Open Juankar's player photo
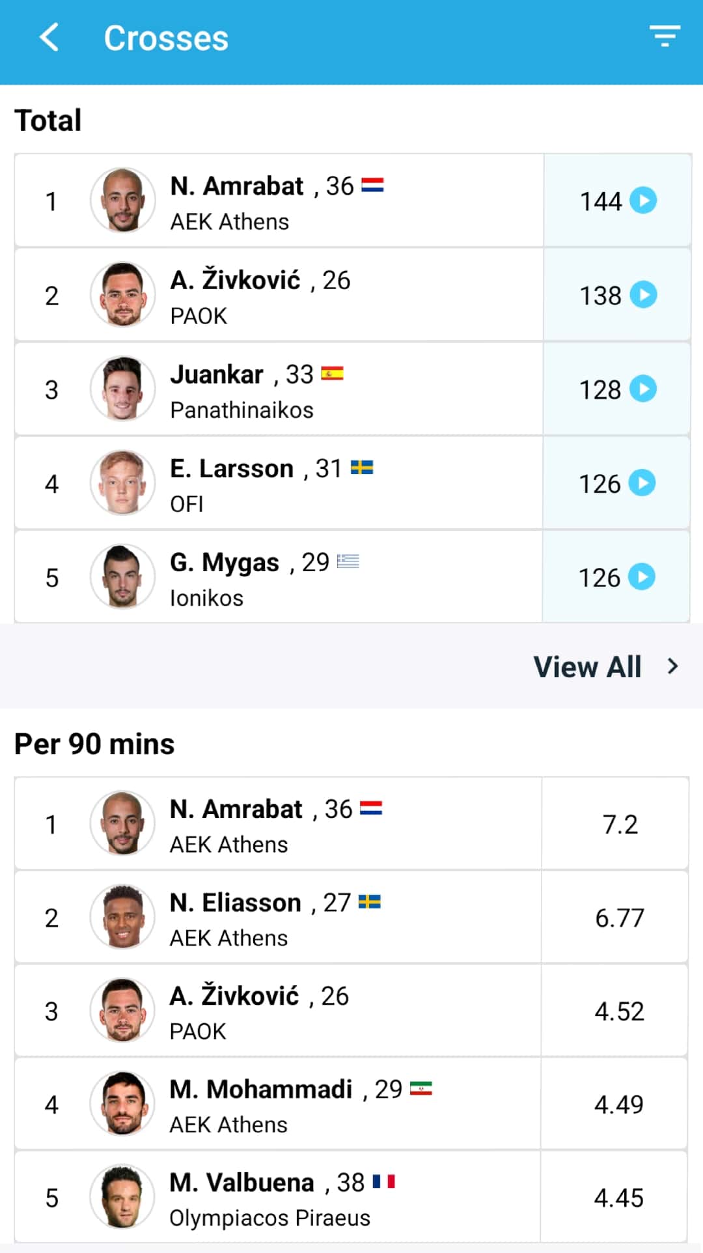The width and height of the screenshot is (703, 1253). (x=122, y=389)
